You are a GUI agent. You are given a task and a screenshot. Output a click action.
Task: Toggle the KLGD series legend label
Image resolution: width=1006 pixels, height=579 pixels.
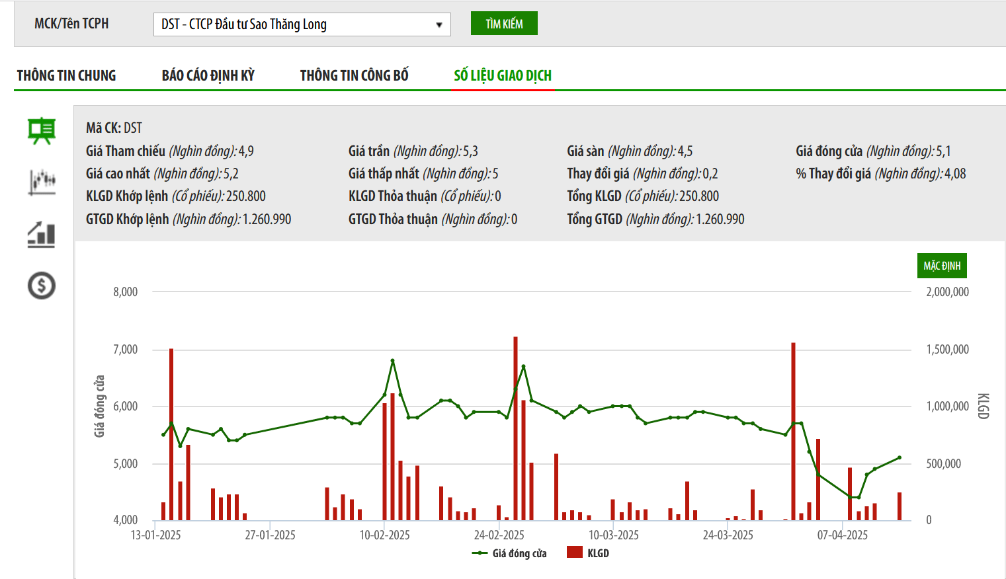tap(598, 553)
